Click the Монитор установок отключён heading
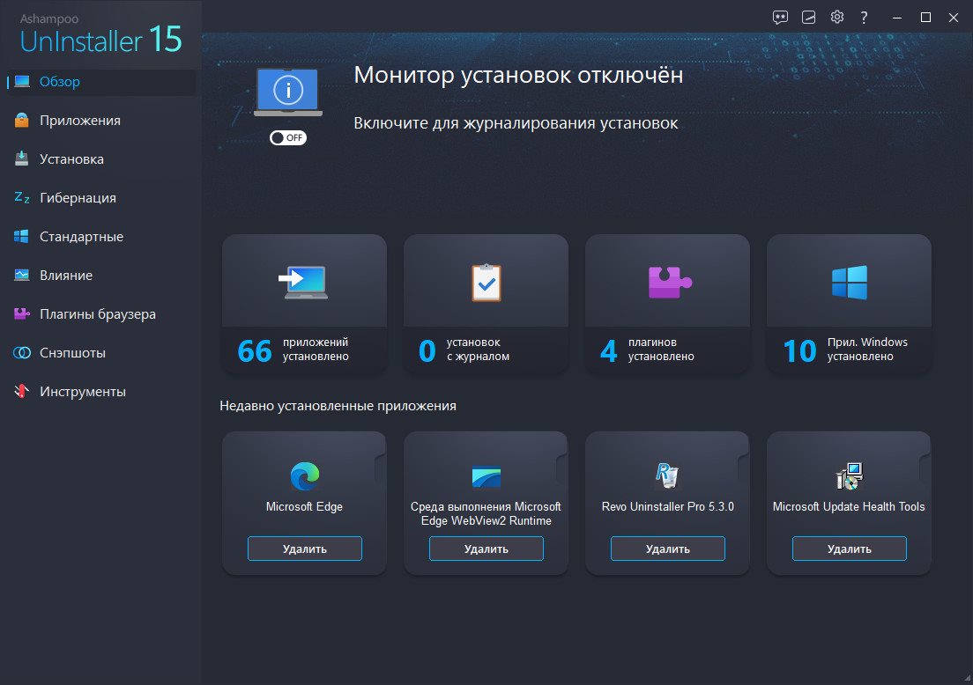Screen dimensions: 973x685 tap(518, 75)
